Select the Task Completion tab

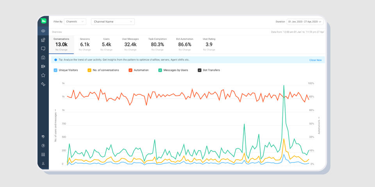(157, 44)
